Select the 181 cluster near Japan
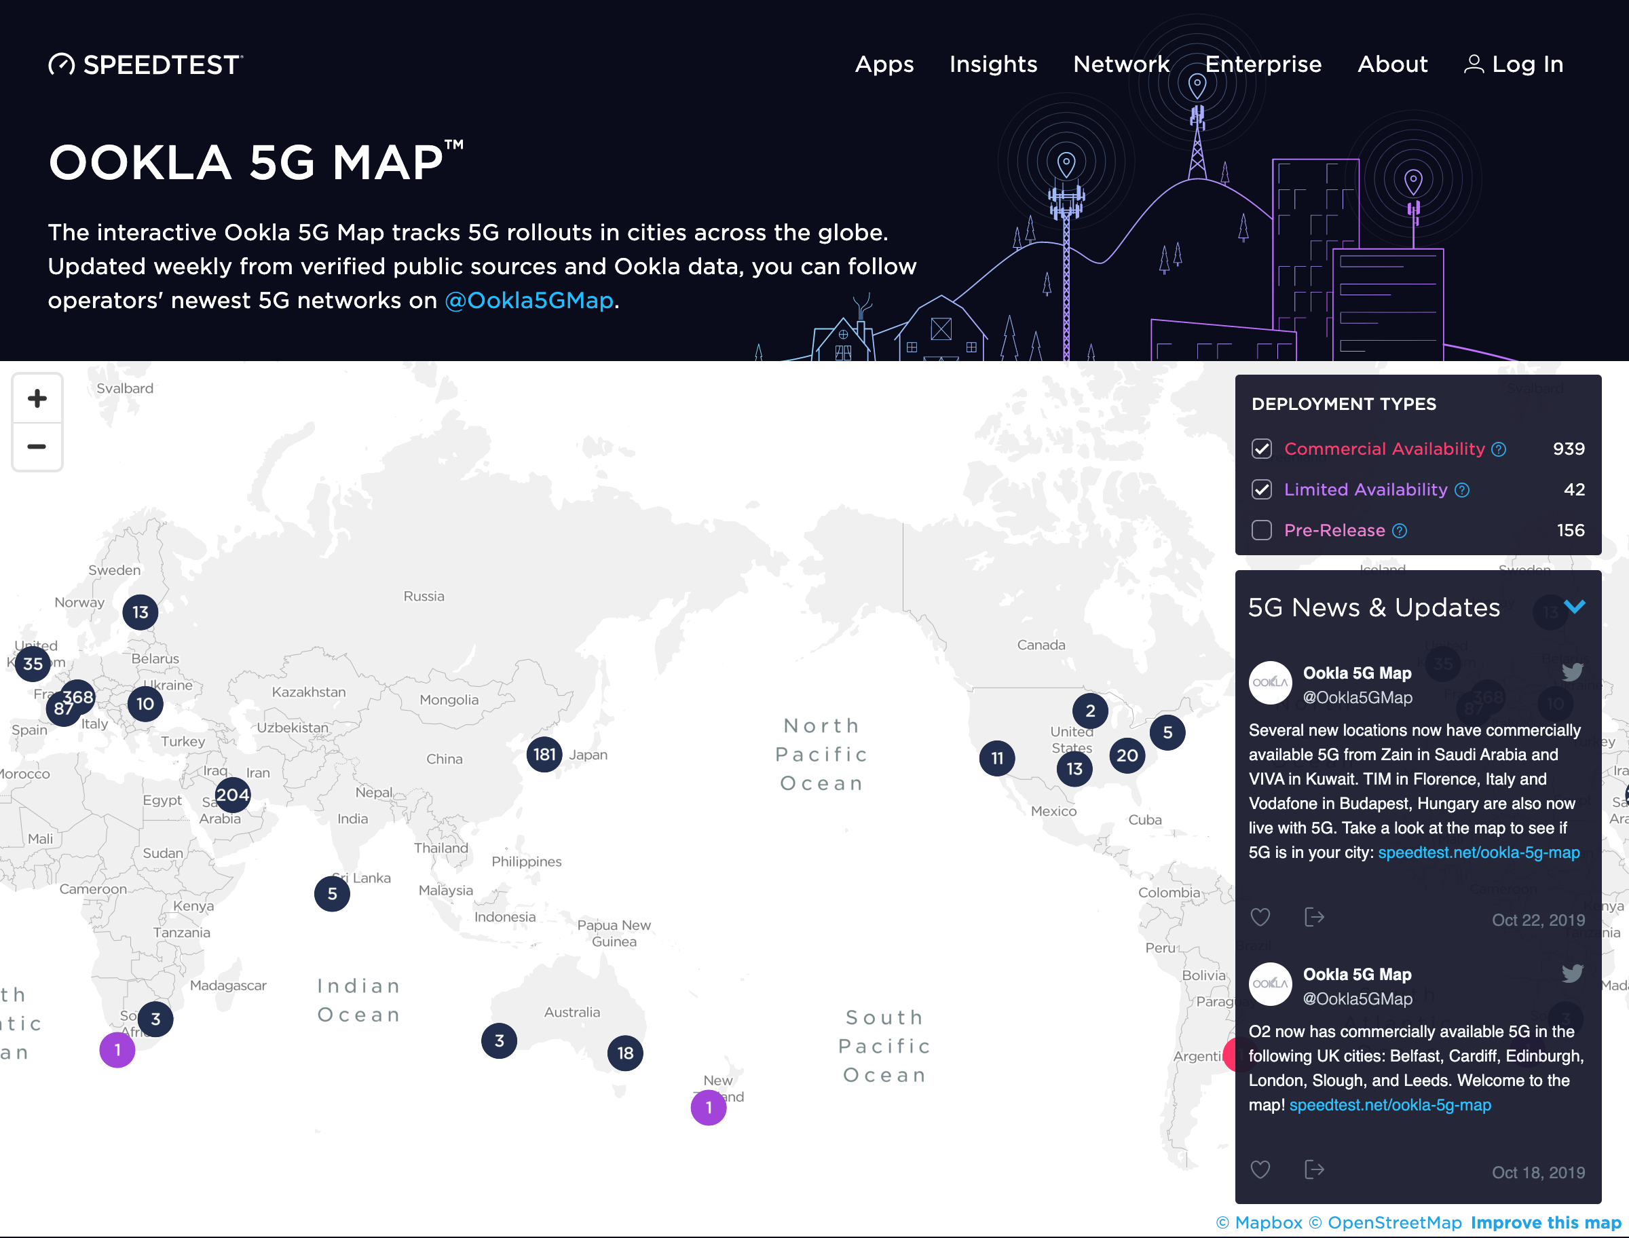 544,754
